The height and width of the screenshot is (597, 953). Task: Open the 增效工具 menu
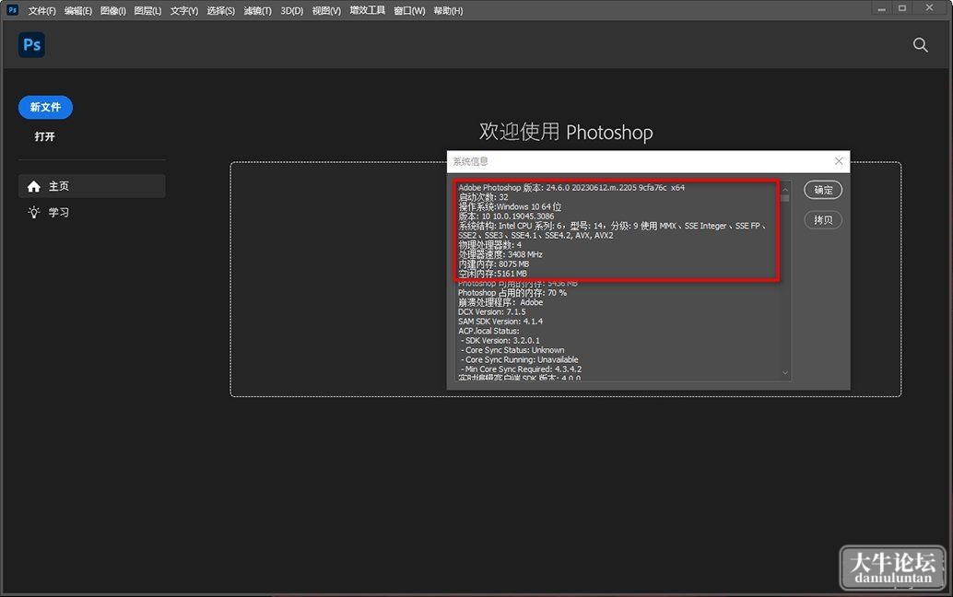367,10
